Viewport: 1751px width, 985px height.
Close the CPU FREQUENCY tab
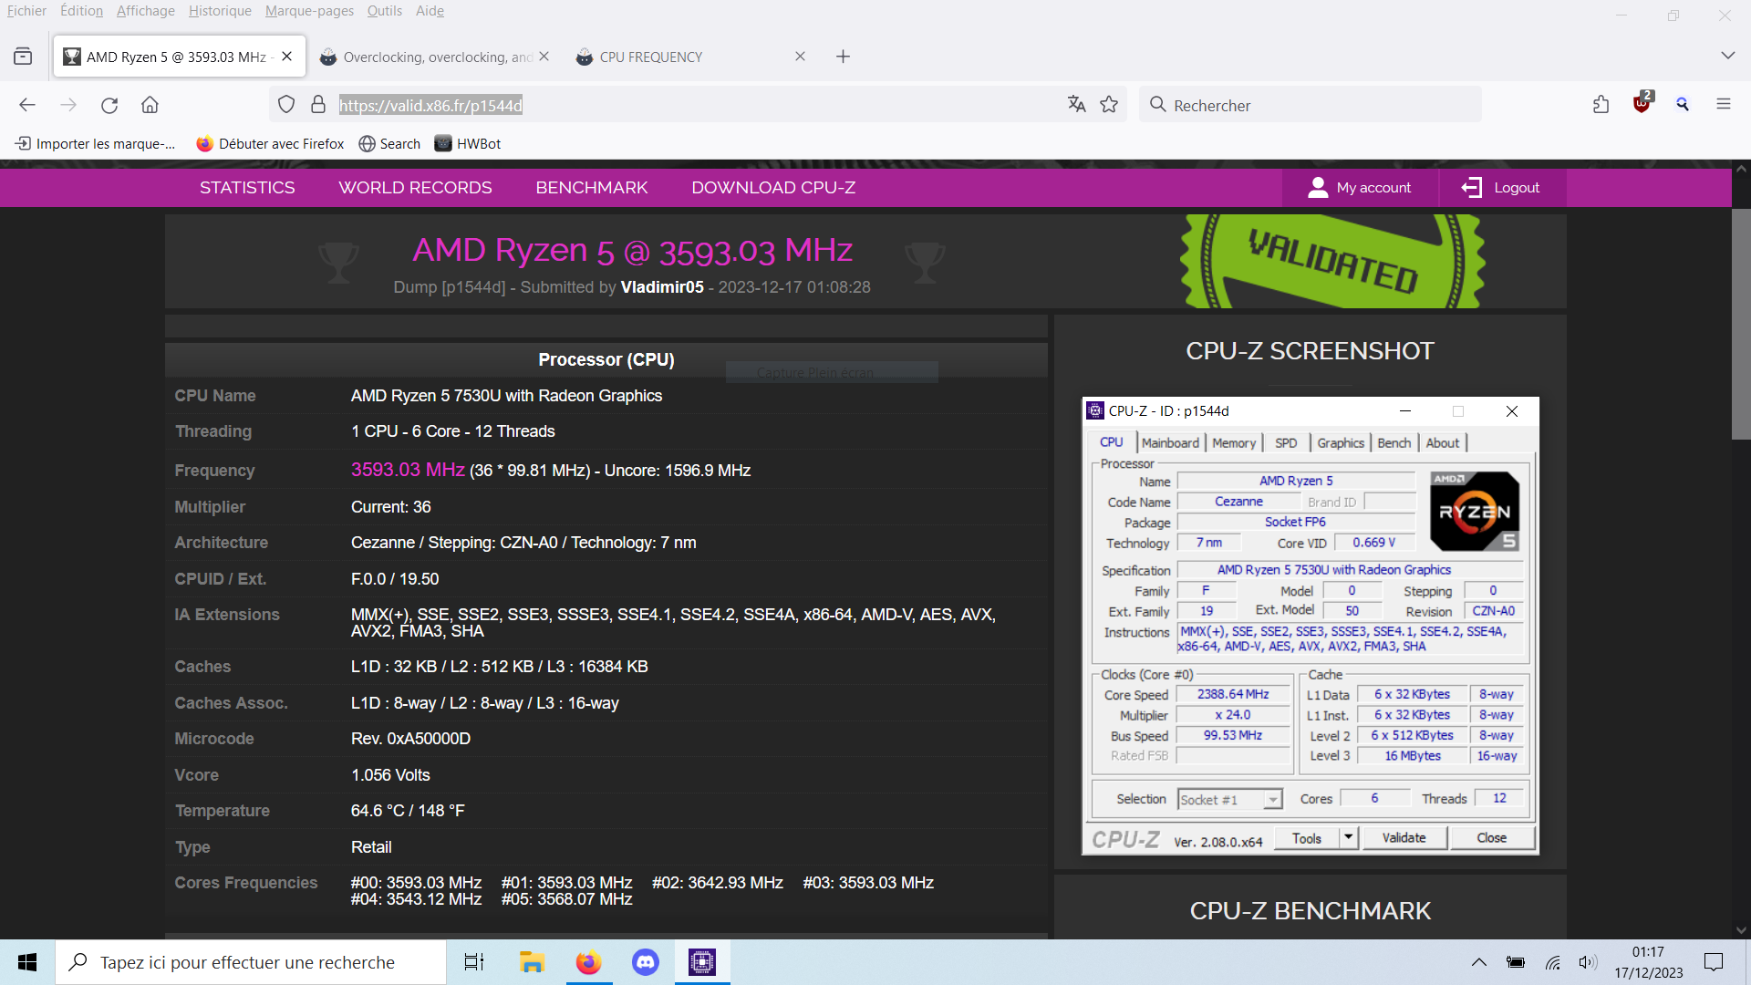(x=801, y=57)
